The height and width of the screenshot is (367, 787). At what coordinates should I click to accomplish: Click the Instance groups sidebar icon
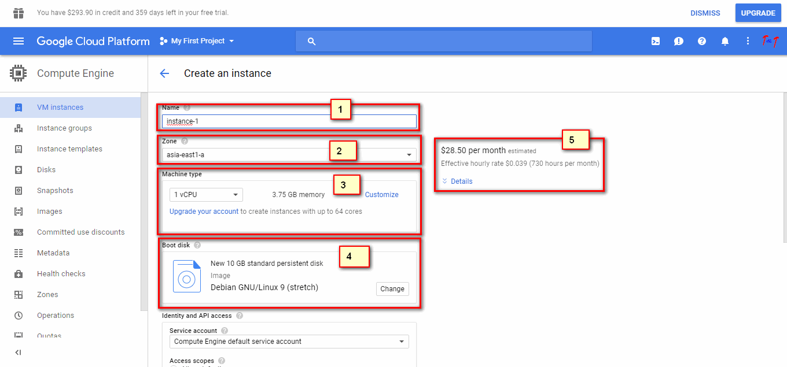(x=19, y=128)
